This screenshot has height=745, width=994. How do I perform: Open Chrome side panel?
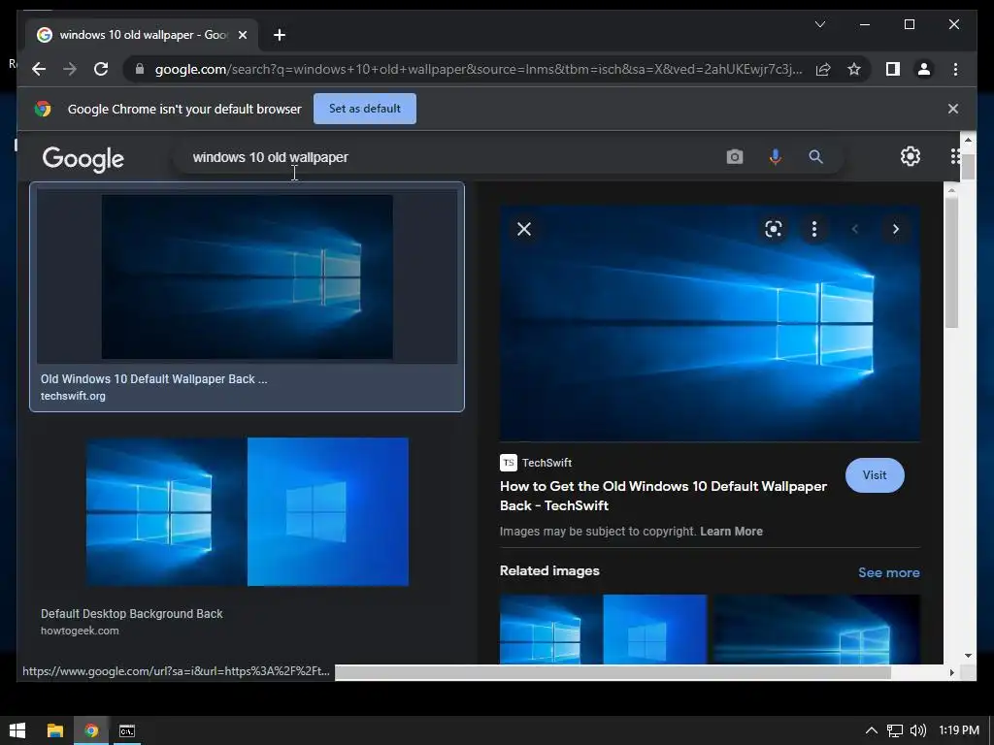pyautogui.click(x=893, y=69)
